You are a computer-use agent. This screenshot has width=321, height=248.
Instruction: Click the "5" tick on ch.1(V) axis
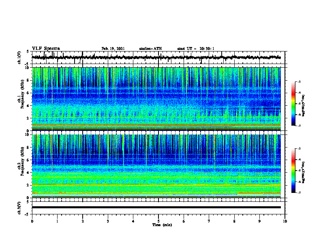(28, 51)
